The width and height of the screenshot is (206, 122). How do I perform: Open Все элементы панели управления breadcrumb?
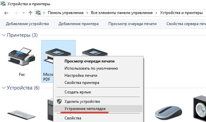pos(122,13)
